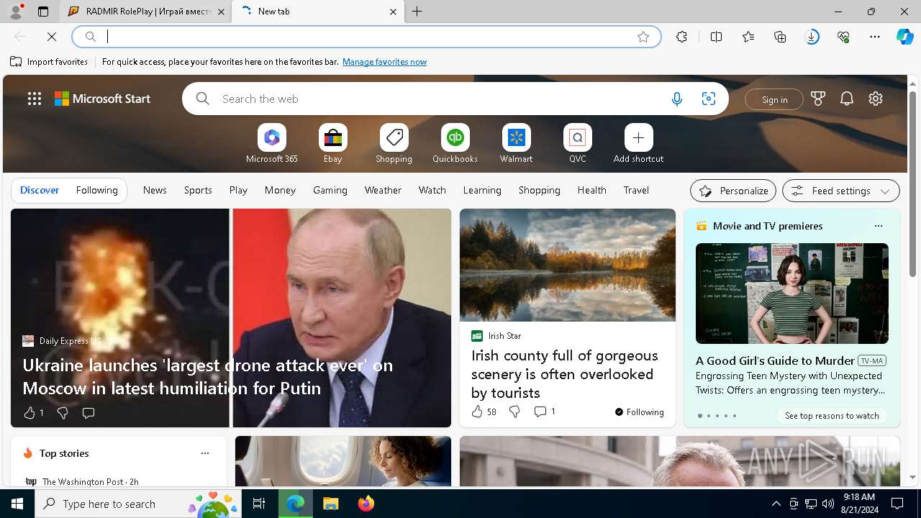Open the Copilot sidebar icon
The height and width of the screenshot is (518, 921).
pos(904,37)
